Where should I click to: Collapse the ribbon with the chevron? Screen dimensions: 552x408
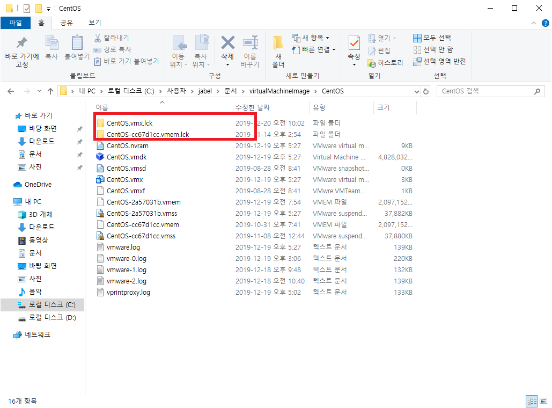(534, 23)
